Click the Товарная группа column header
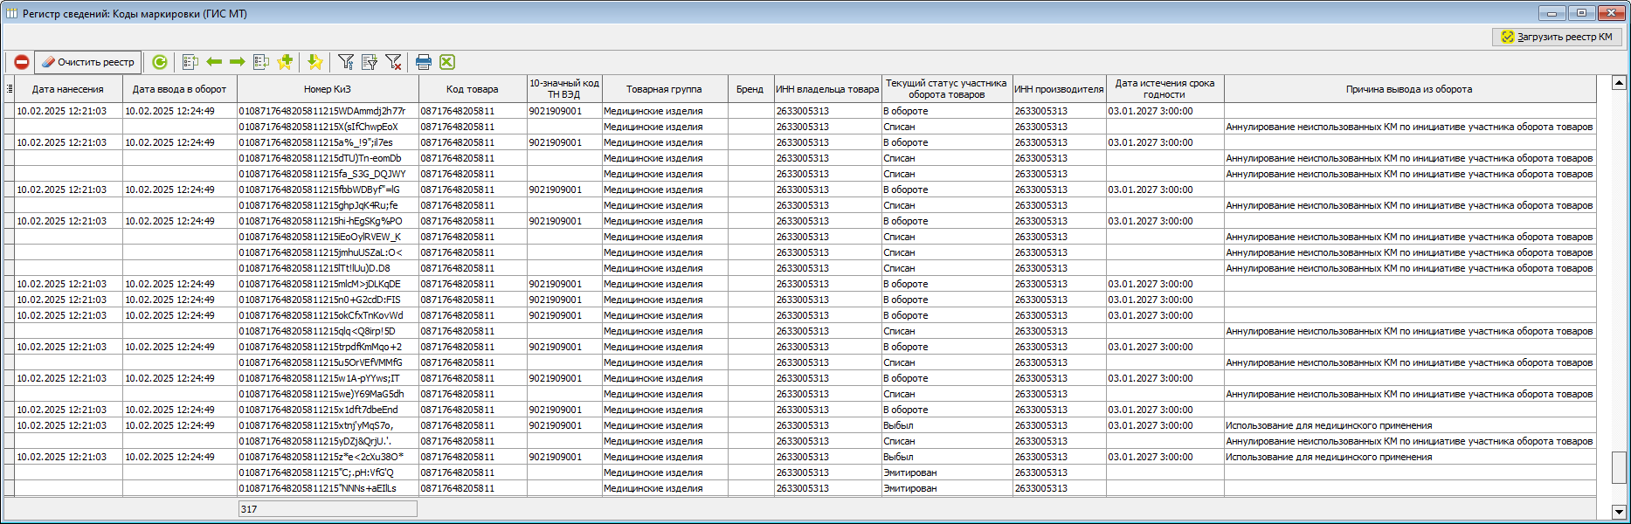The width and height of the screenshot is (1631, 524). click(664, 89)
